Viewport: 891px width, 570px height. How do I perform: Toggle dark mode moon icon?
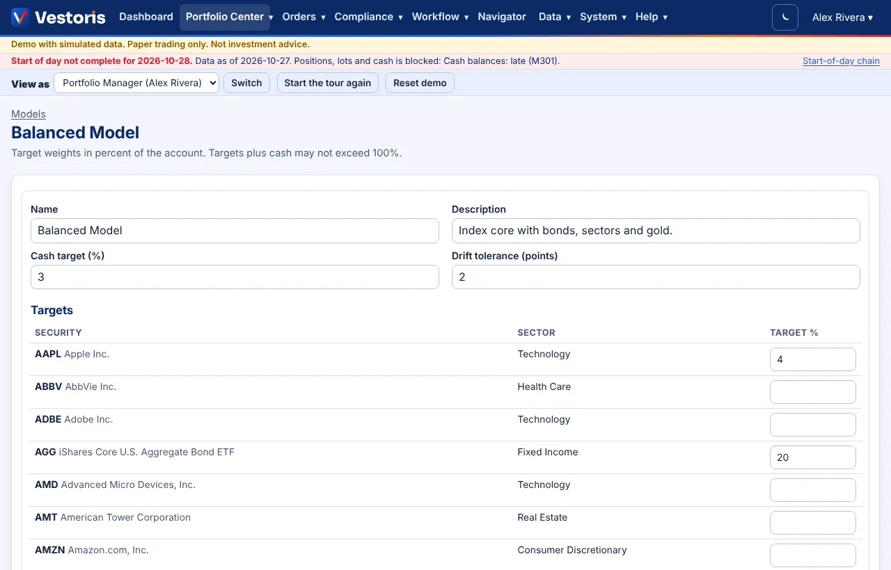click(785, 17)
